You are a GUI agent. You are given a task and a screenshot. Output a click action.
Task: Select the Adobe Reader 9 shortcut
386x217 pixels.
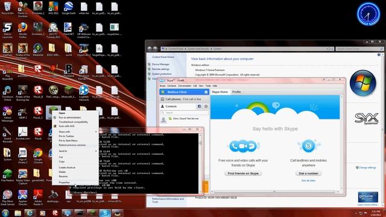(38, 198)
